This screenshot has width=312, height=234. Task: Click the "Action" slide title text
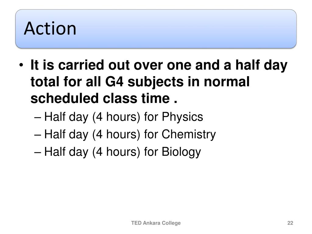(x=50, y=28)
